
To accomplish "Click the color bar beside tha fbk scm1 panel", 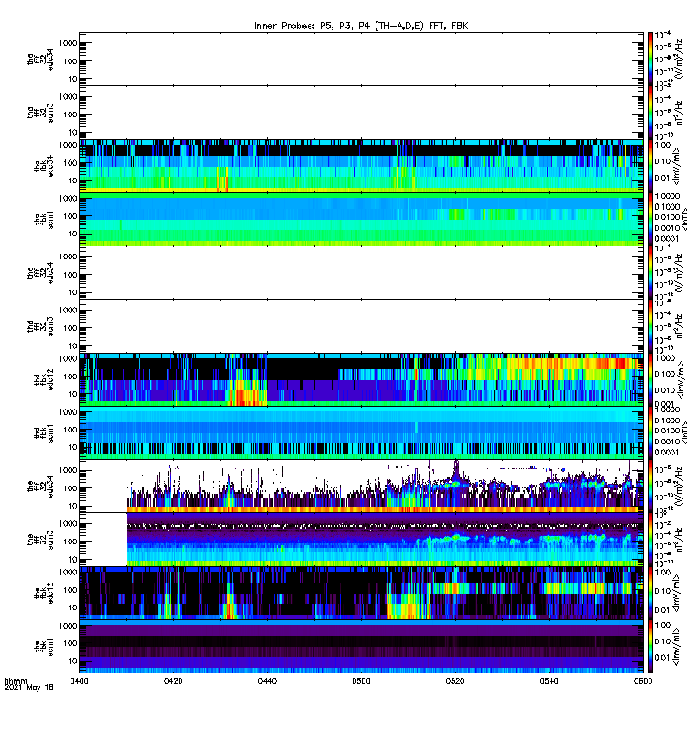I will coord(649,219).
